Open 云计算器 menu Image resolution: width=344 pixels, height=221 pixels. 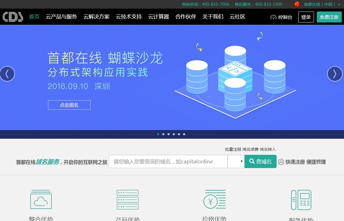pyautogui.click(x=158, y=16)
